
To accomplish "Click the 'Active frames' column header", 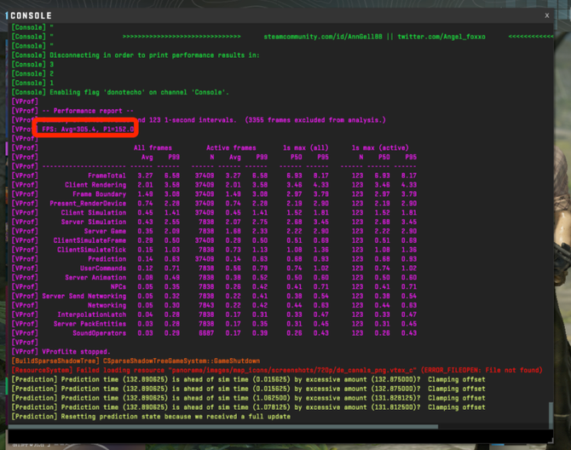I will 232,148.
